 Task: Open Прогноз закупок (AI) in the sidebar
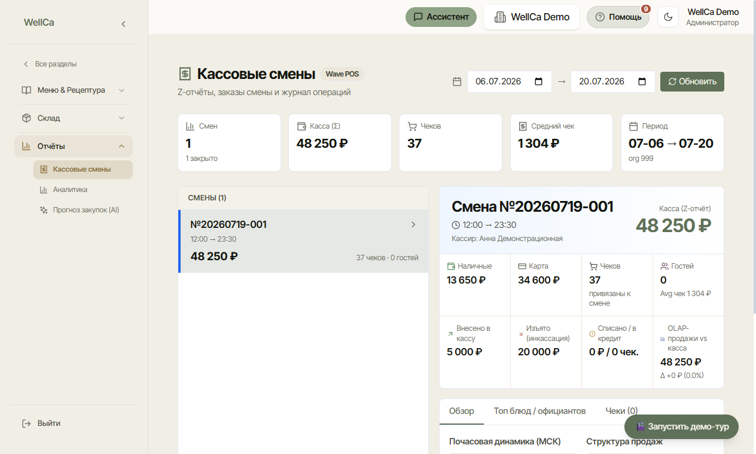[83, 210]
